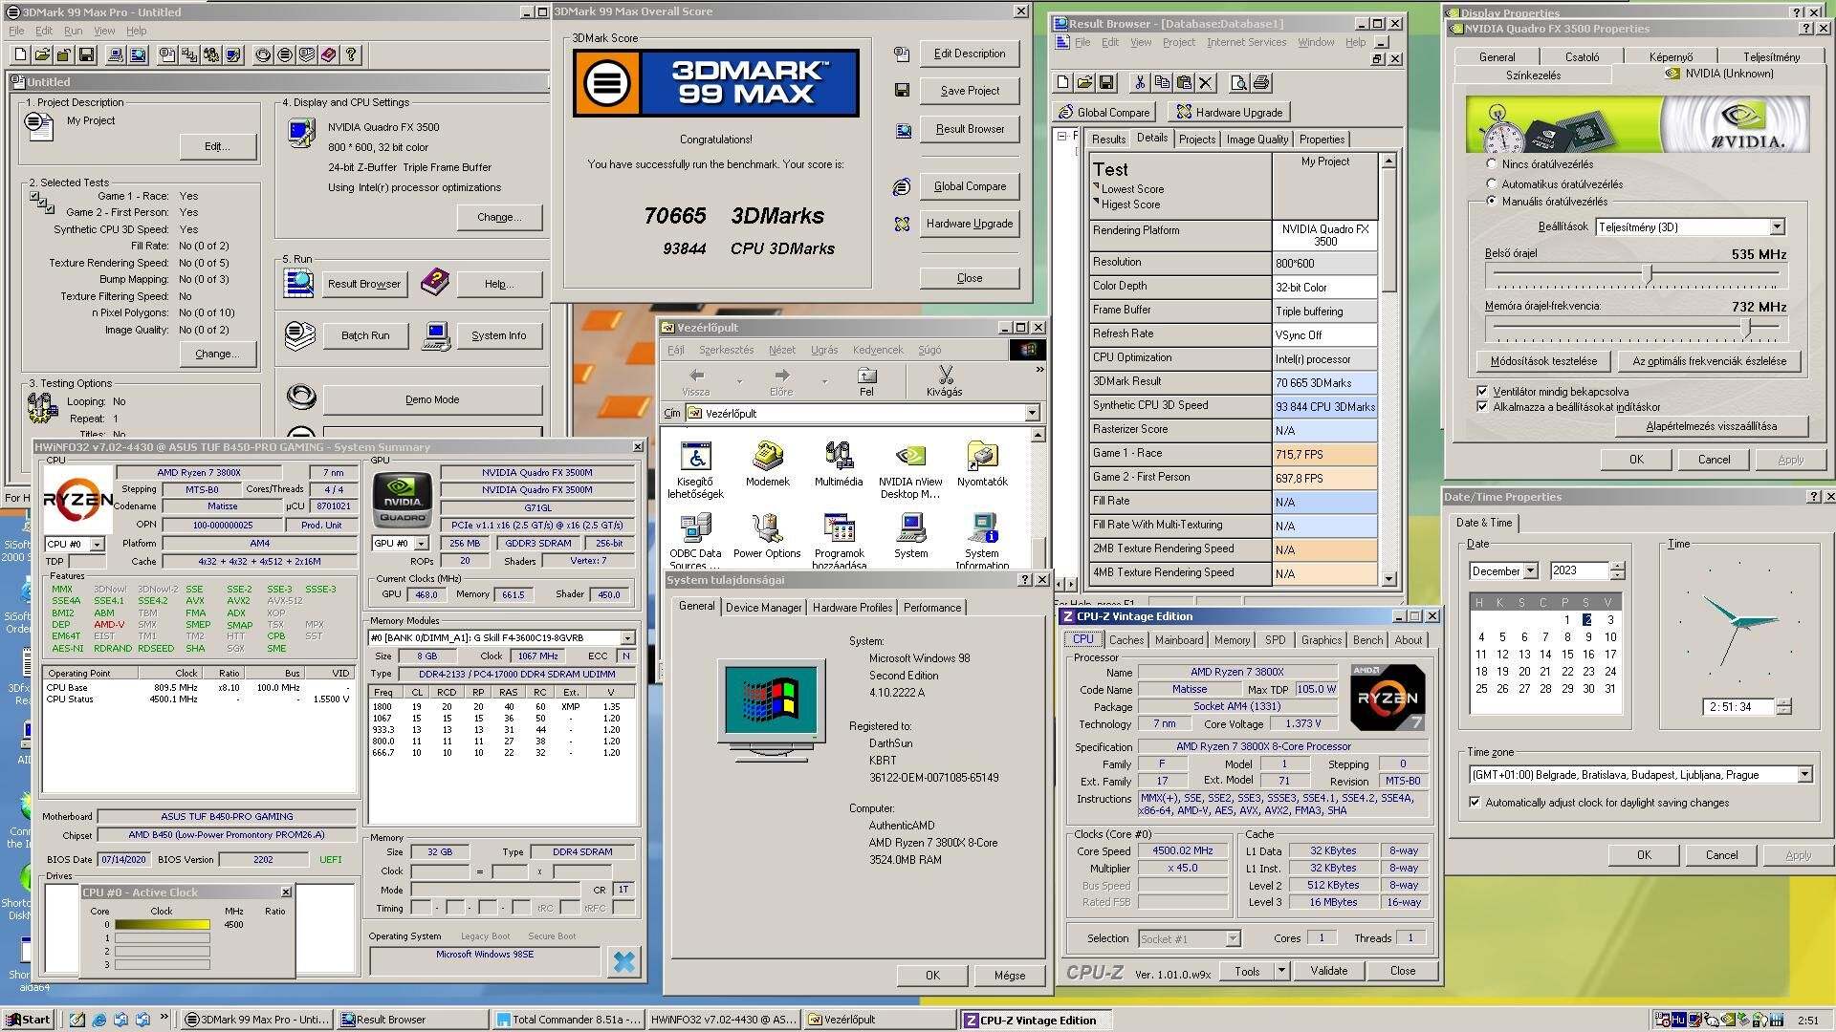Expand tree node in Result Browser pane
Viewport: 1836px width, 1032px height.
(1061, 137)
